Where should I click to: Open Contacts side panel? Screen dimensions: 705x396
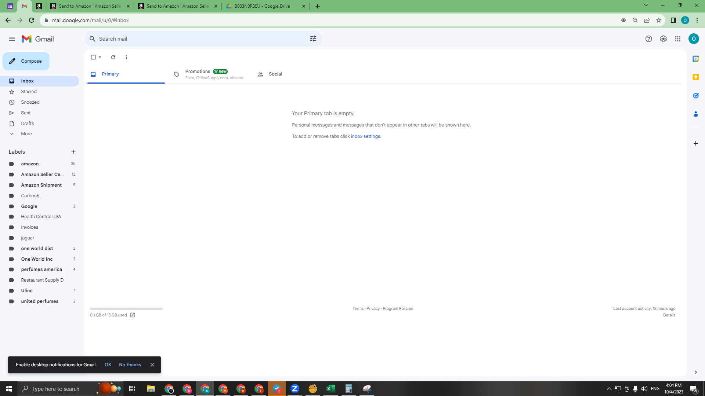[x=695, y=114]
